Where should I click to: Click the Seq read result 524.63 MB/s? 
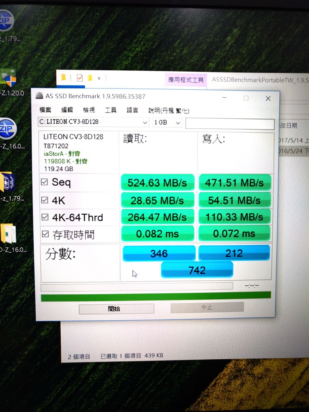point(157,182)
